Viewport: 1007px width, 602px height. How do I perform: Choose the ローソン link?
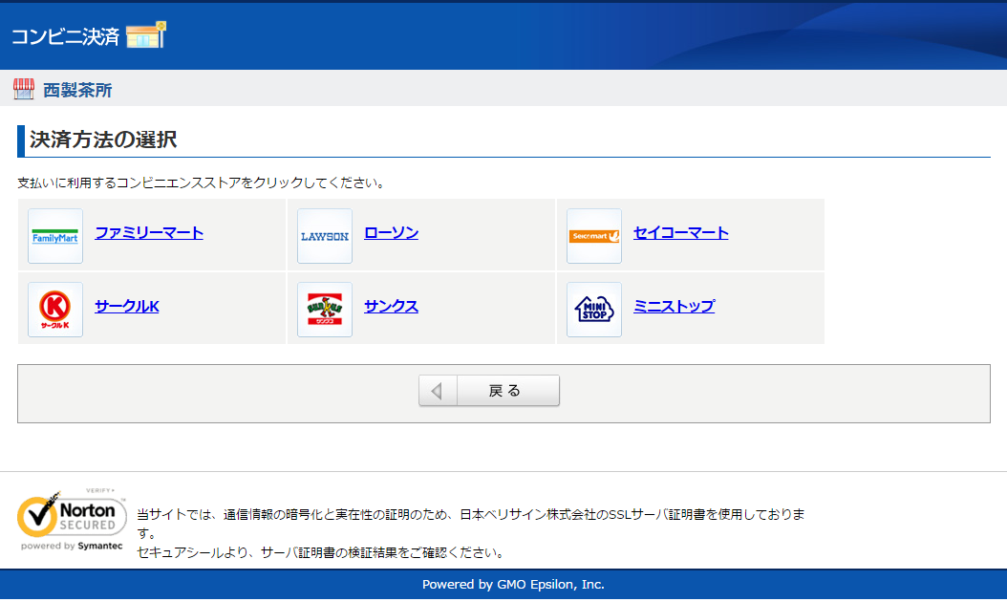391,232
